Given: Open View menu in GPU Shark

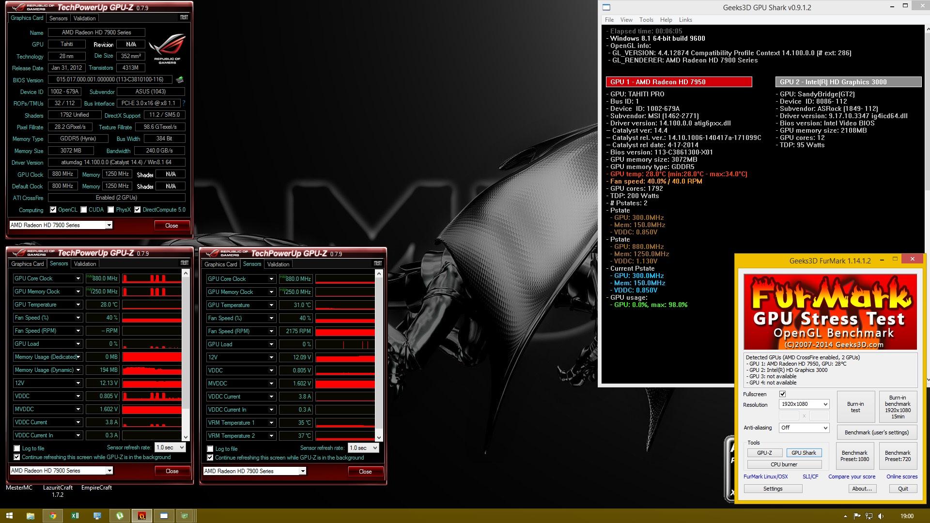Looking at the screenshot, I should click(x=626, y=20).
